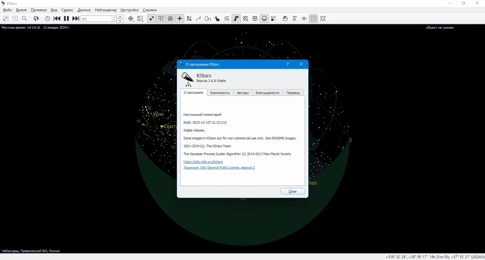Image resolution: width=485 pixels, height=260 pixels.
Task: Open the GNU General Public License link
Action: (219, 167)
